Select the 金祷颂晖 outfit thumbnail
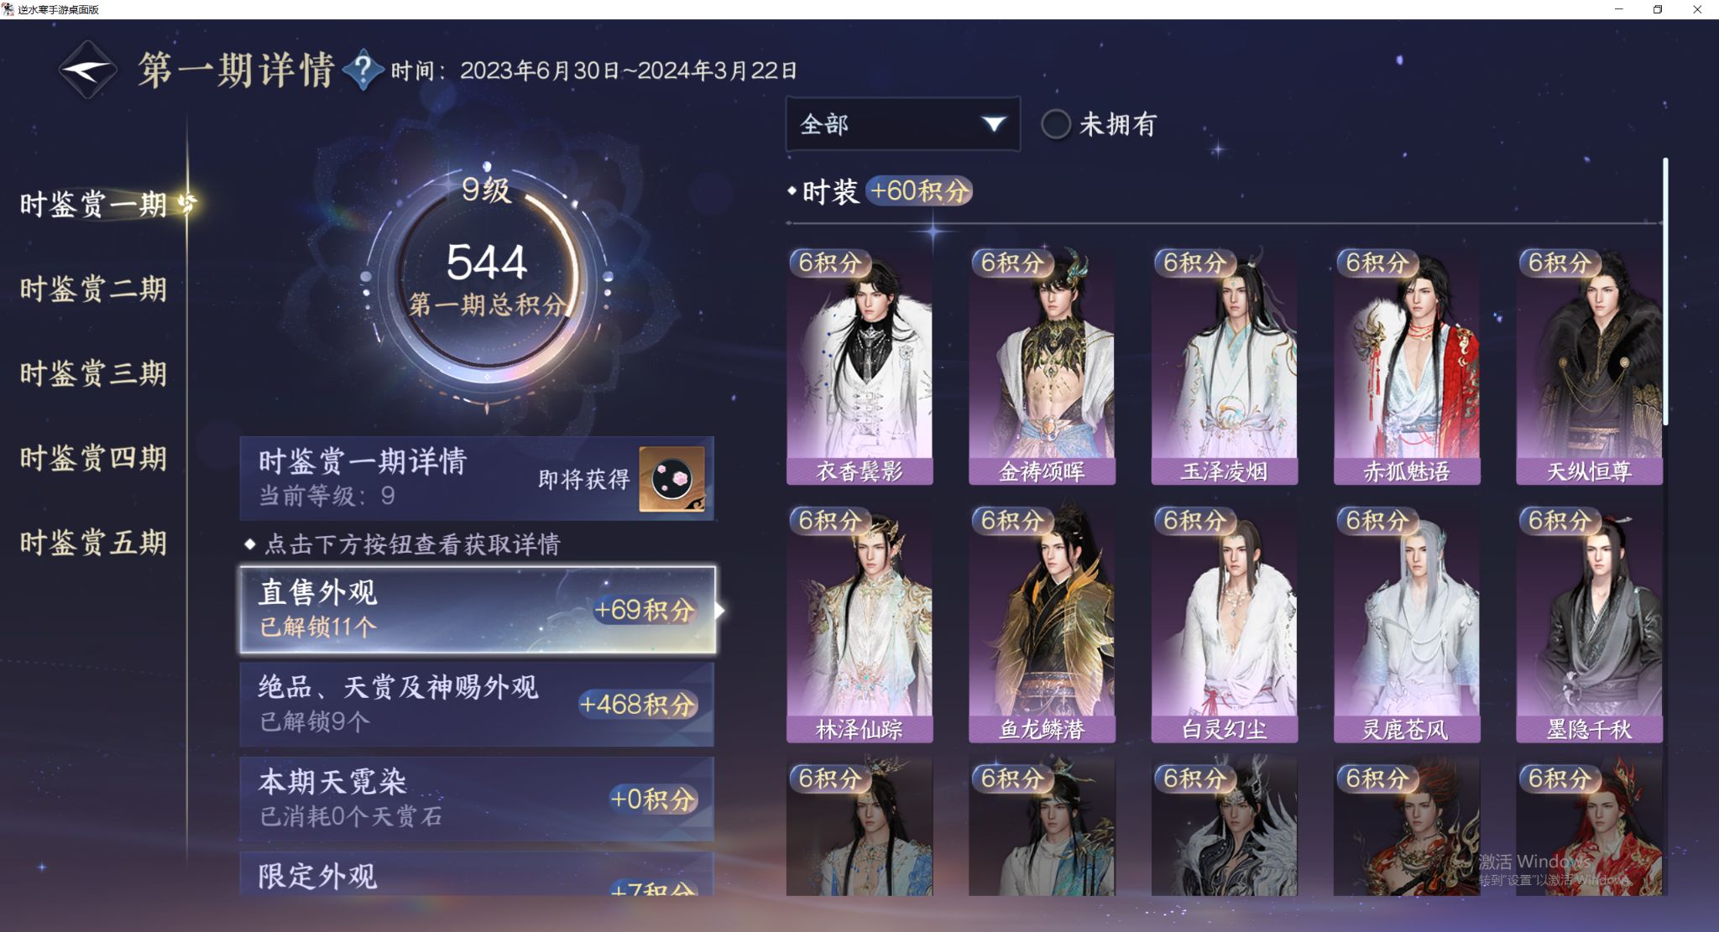This screenshot has height=932, width=1719. click(x=1042, y=366)
